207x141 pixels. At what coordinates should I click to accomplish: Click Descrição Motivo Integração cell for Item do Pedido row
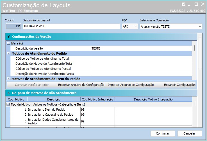[153, 109]
